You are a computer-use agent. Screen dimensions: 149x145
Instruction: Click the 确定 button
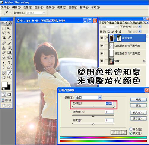coord(139,99)
